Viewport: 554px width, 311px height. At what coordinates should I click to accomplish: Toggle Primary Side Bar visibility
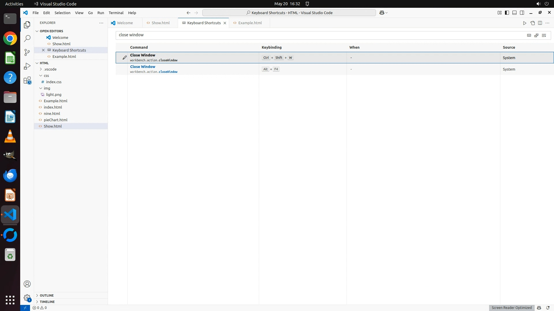(x=507, y=13)
